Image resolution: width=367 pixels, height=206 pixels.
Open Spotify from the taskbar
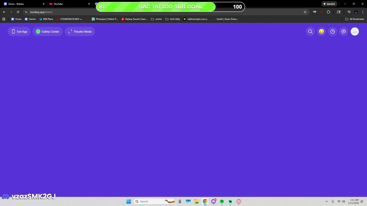pos(222,201)
